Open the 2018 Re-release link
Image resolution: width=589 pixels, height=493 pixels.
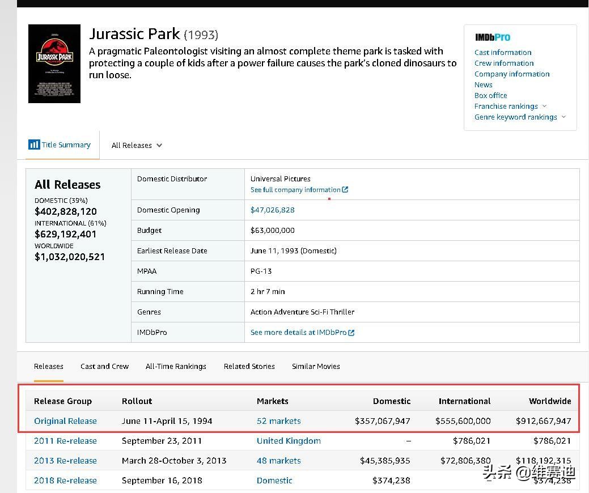click(65, 481)
